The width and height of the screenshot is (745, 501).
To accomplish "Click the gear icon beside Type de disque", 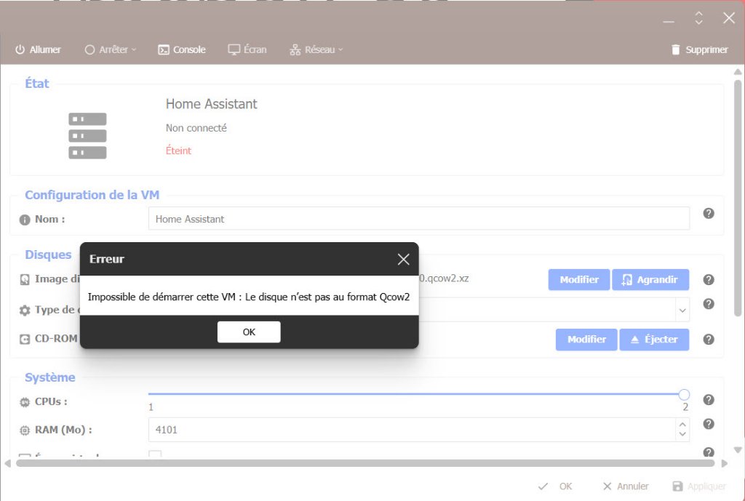I will (25, 310).
